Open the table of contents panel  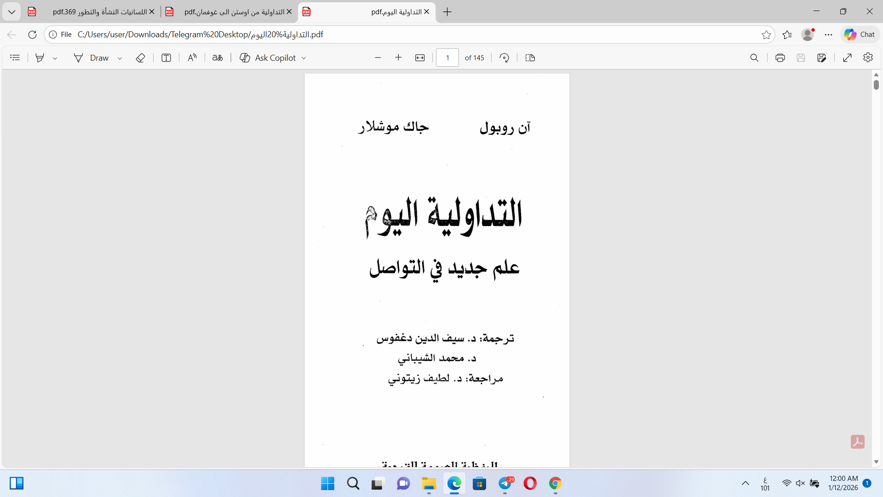coord(15,58)
